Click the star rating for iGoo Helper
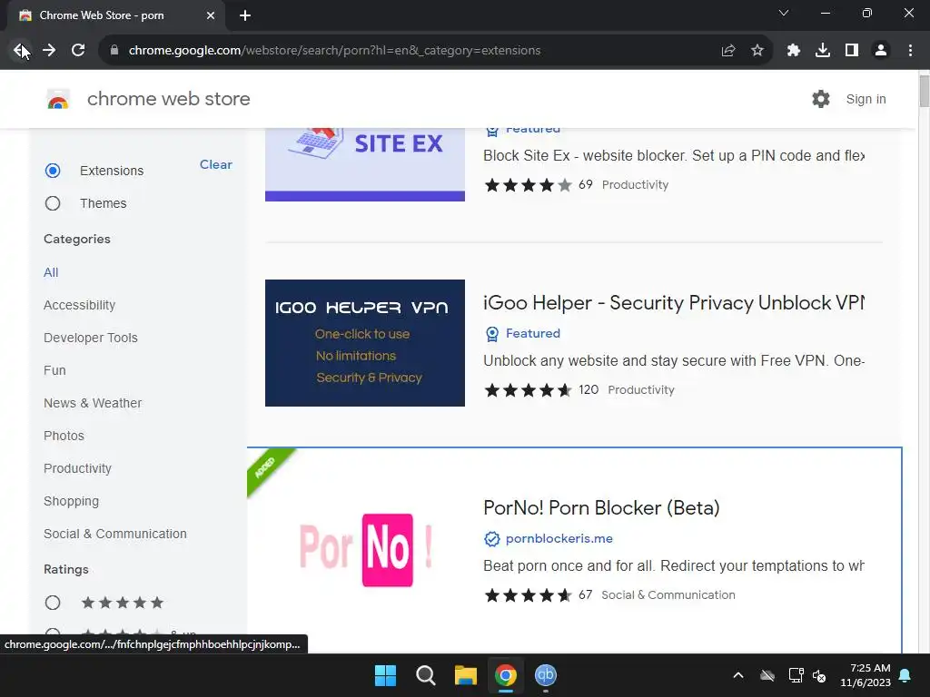 click(x=528, y=390)
